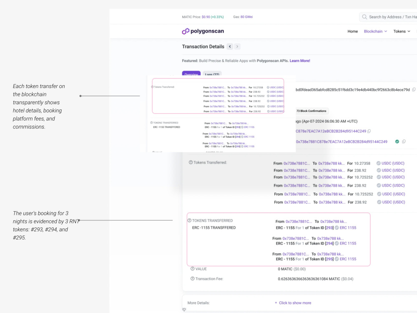Copy the full 0x738e7881C878e7EAC7A12 address
The image size is (417, 313).
point(404,141)
